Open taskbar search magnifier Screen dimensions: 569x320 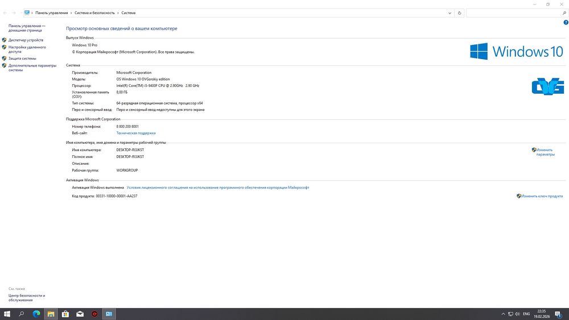tap(22, 314)
